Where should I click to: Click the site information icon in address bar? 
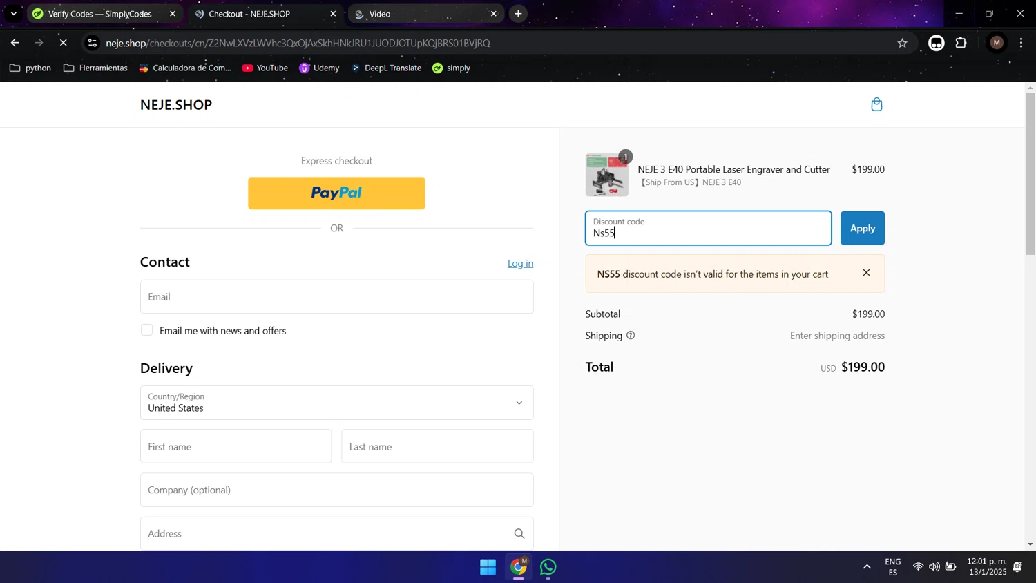tap(92, 43)
